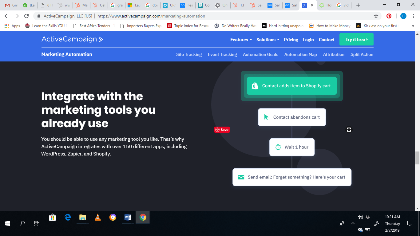This screenshot has height=236, width=420.
Task: Click the Contact adds item to Shopify cart card
Action: [x=292, y=86]
